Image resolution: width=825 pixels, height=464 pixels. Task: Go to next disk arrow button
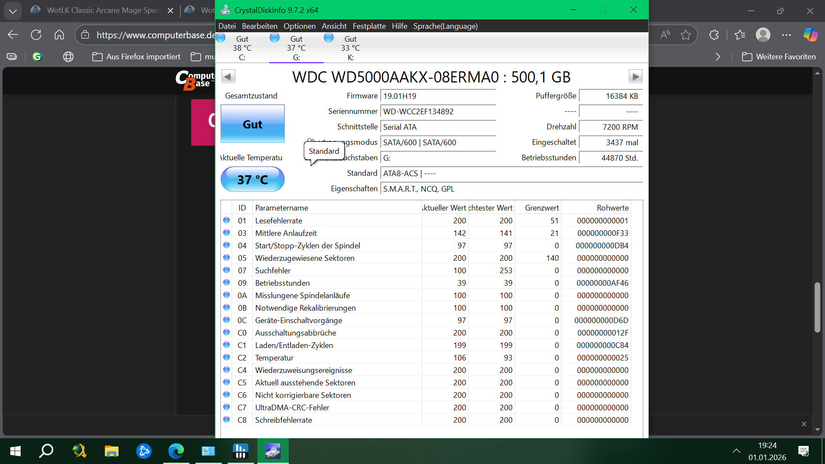point(635,77)
